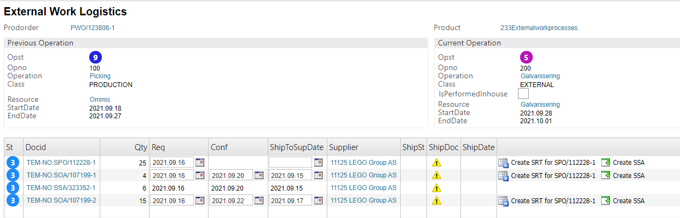Click Create SRT icon in SOA/107199-2 row

click(x=503, y=201)
